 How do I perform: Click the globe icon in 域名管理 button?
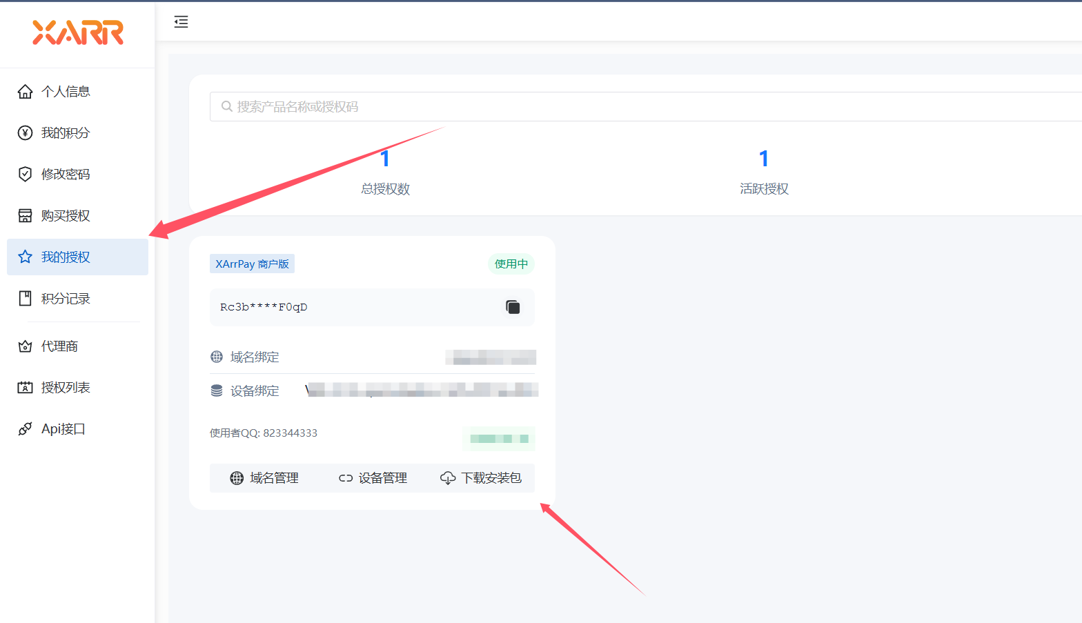pyautogui.click(x=237, y=477)
